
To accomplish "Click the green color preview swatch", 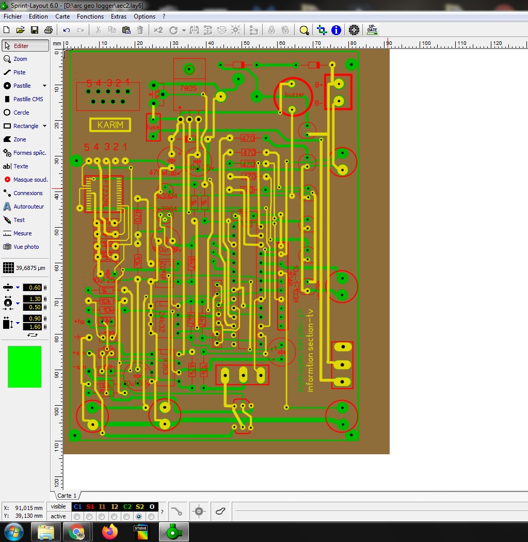I will tap(25, 366).
